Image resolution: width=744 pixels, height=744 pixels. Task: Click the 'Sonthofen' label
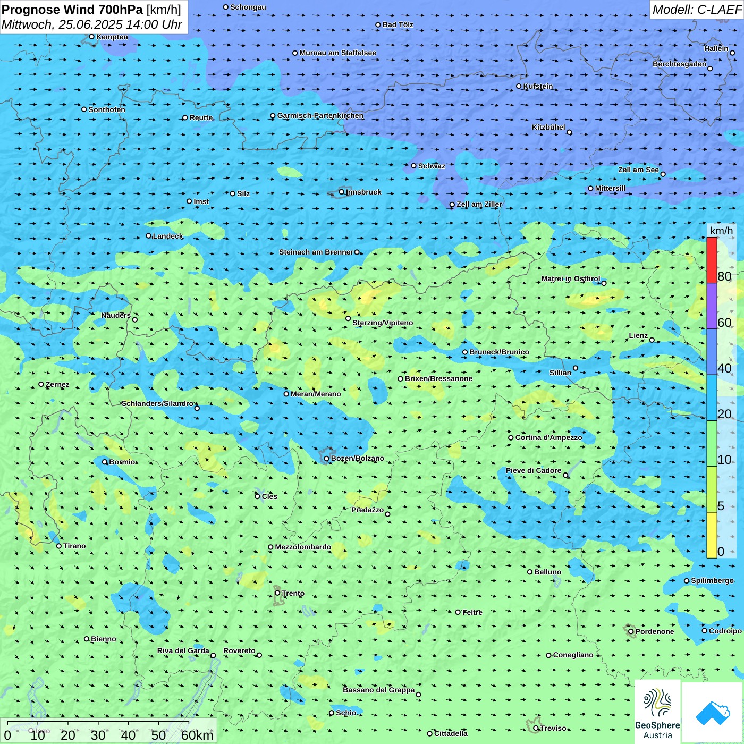coord(107,109)
